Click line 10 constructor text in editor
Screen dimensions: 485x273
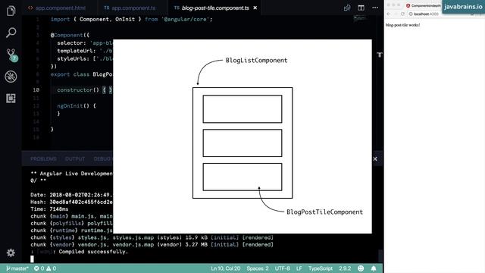pos(84,90)
